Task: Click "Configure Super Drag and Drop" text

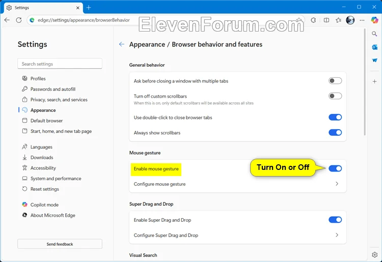Action: 166,235
